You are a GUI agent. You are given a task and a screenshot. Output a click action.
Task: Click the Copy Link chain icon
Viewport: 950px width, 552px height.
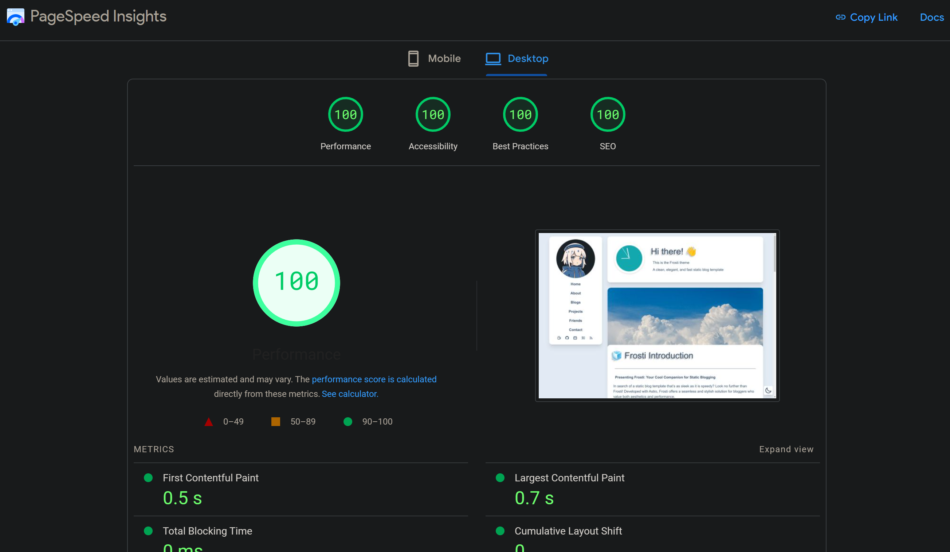(840, 17)
